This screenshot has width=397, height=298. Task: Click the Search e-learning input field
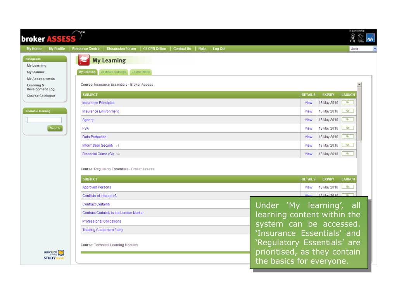click(x=45, y=120)
